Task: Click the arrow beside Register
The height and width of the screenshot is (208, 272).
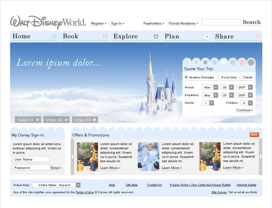Action: tap(106, 23)
